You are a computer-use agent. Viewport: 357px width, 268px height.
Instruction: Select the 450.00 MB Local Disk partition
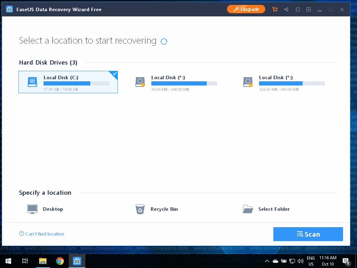(x=283, y=82)
